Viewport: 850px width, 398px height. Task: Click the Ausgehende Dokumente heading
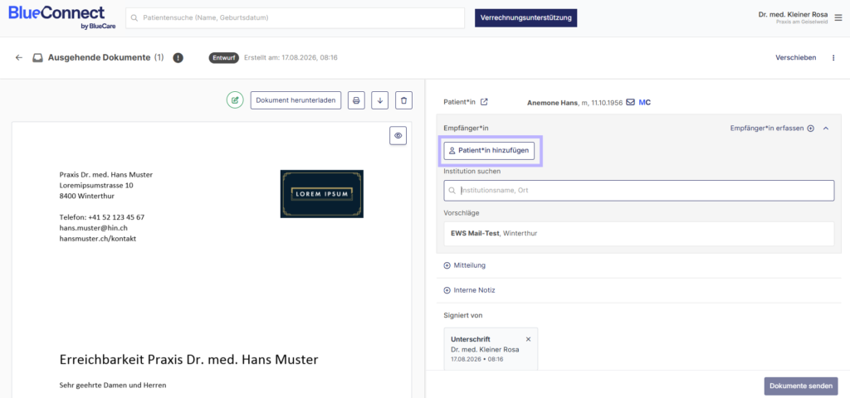pyautogui.click(x=100, y=57)
